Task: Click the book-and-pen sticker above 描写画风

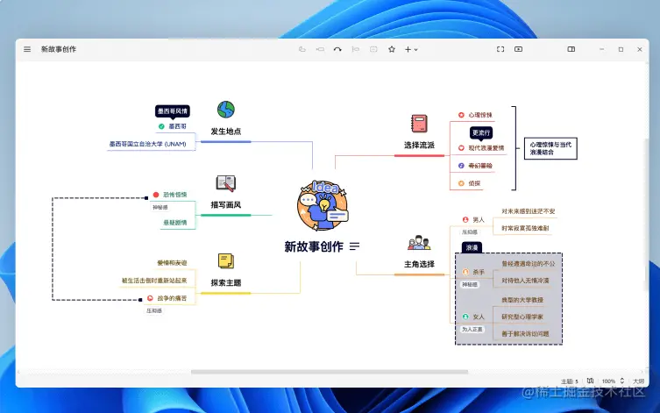Action: coord(226,183)
